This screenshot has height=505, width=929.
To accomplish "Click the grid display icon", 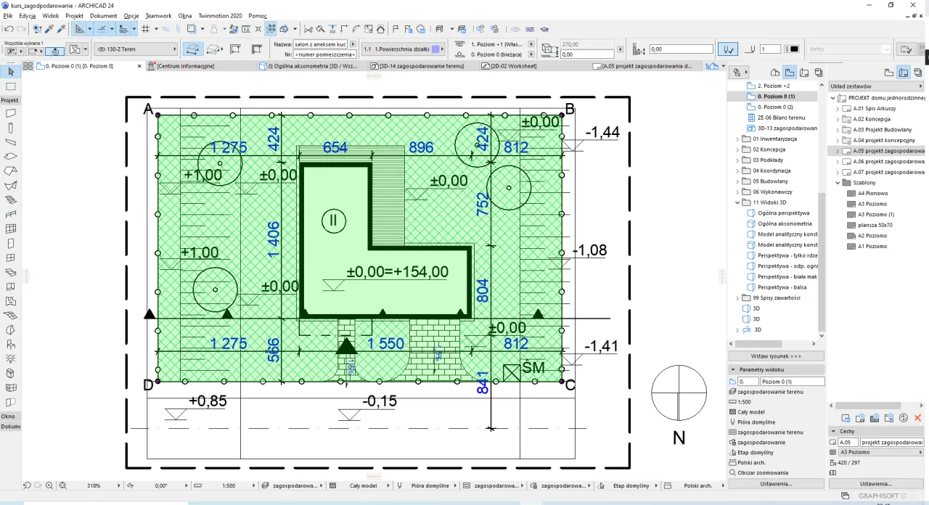I will tap(146, 29).
